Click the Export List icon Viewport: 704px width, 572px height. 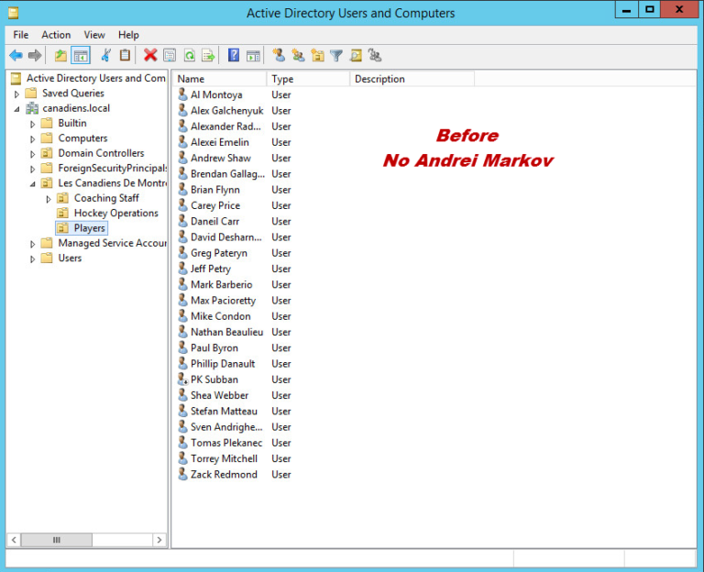[208, 56]
